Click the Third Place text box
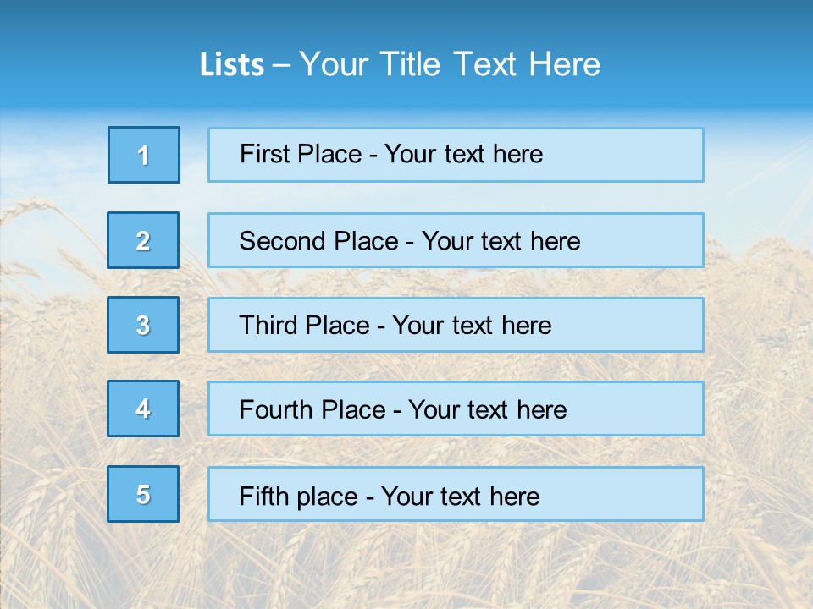The width and height of the screenshot is (813, 609). tap(456, 325)
